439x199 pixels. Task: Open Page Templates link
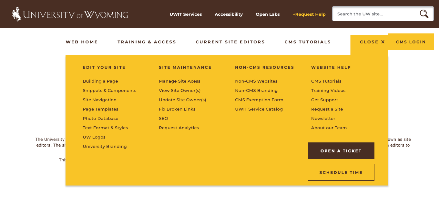click(x=100, y=109)
